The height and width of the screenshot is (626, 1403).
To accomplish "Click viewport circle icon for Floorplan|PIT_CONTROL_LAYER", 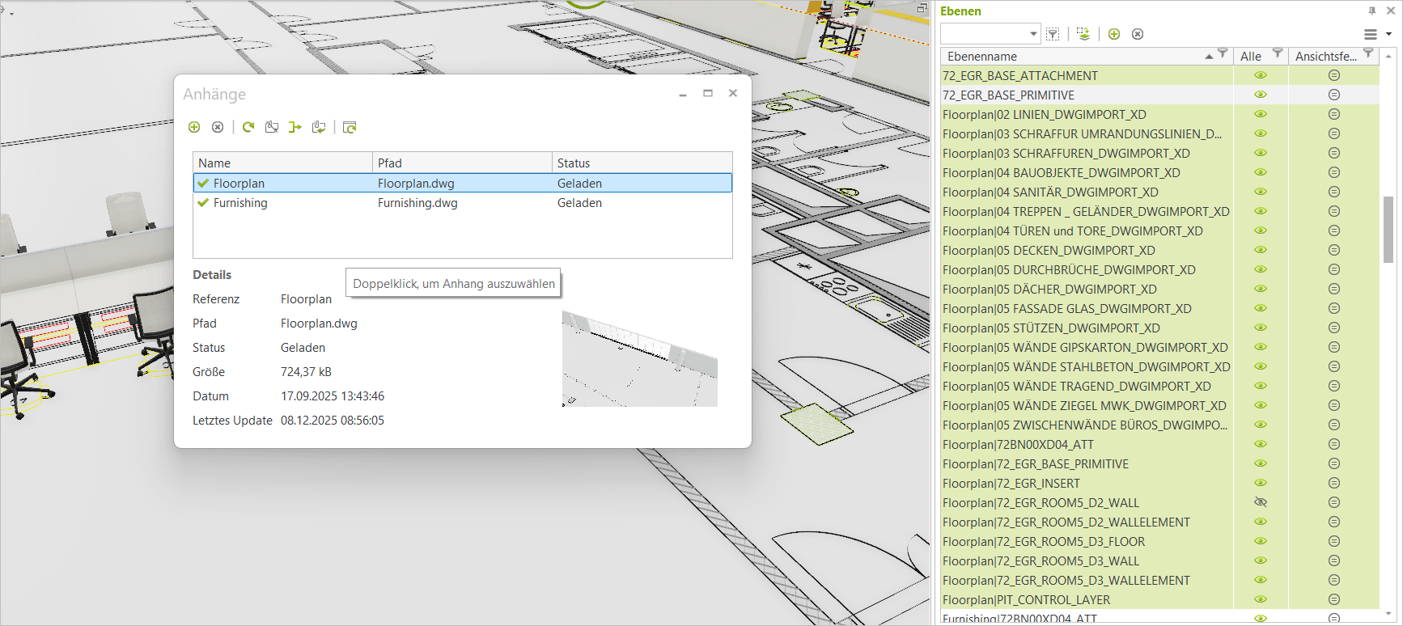I will point(1334,599).
